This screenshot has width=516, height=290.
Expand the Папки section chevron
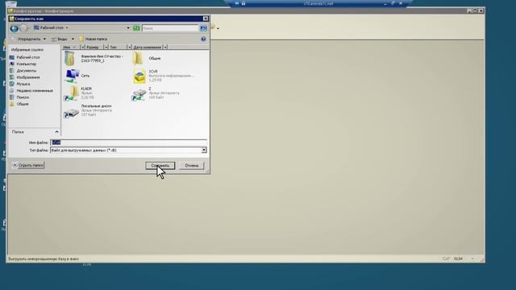56,132
